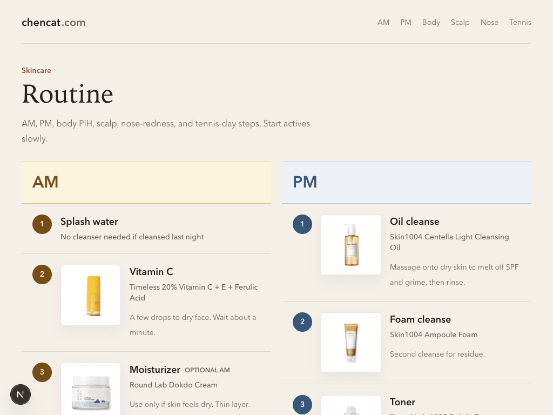Click 'Use only if skin feels dry' note

(190, 404)
